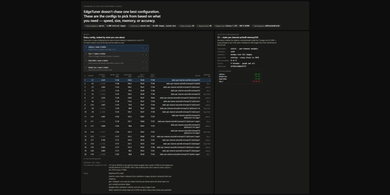Click the 5.497 latency value for C12

click(x=103, y=117)
